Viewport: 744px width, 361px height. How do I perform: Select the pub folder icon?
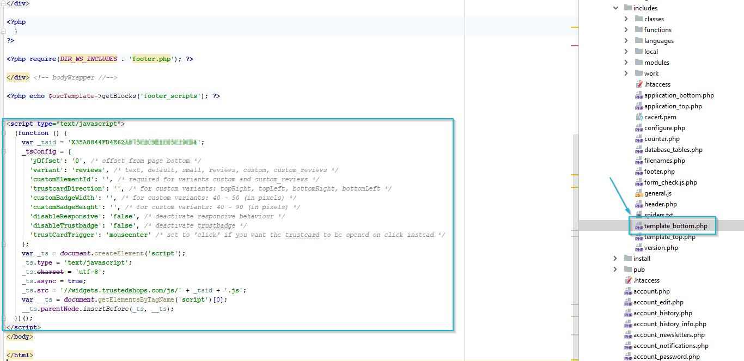tap(628, 270)
